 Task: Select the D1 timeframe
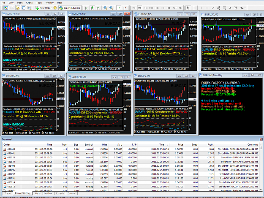169,8
